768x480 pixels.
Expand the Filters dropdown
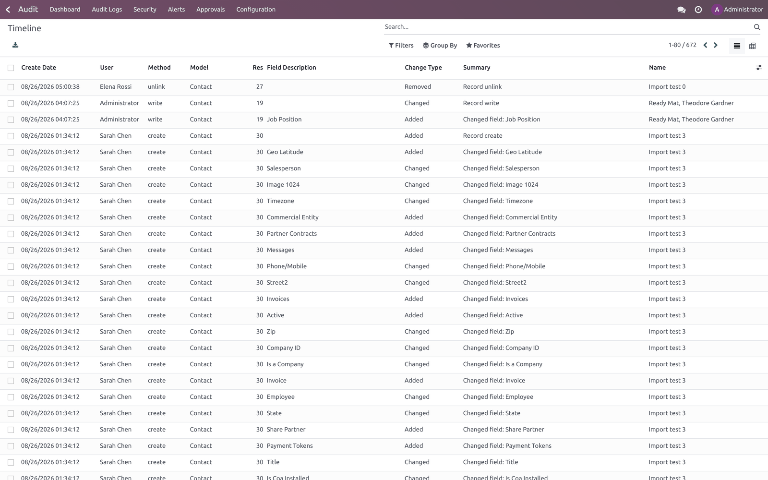pos(401,46)
